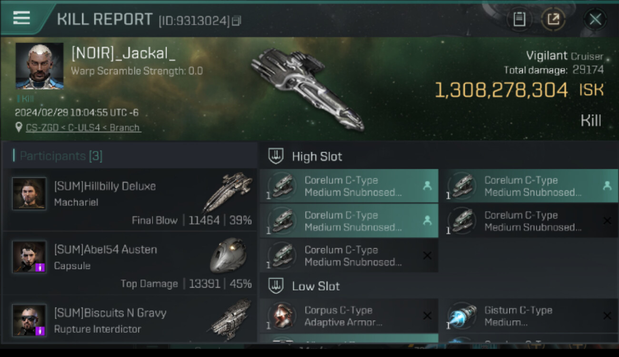Open the Biscuits N Gravy participant entry

coord(129,319)
